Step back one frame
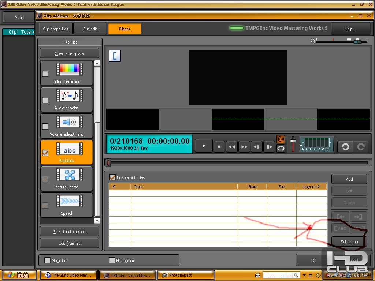375x281 pixels. [257, 147]
